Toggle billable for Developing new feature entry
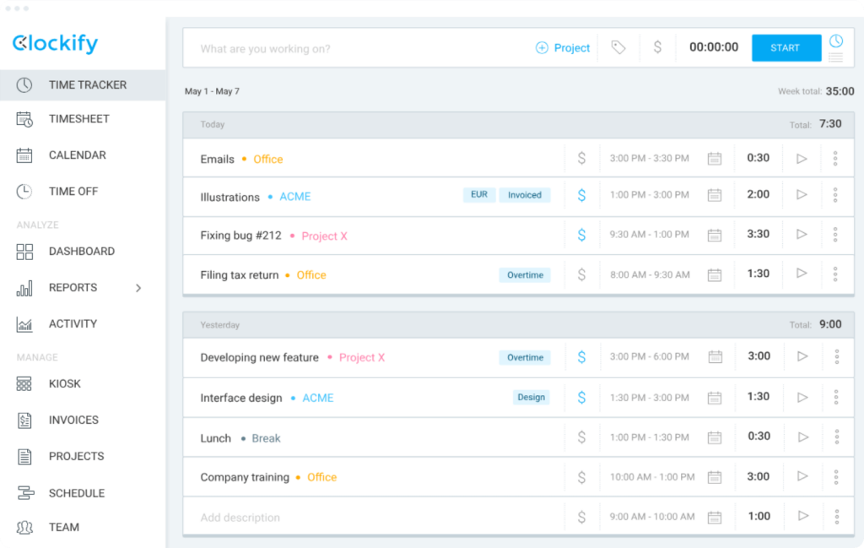The image size is (864, 548). 581,357
